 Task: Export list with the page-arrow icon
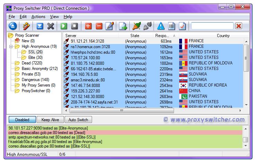[x=123, y=26]
